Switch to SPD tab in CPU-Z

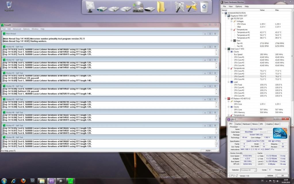point(261,124)
